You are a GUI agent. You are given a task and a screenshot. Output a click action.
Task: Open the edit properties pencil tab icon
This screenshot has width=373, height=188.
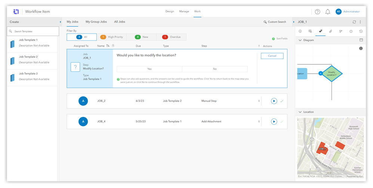pos(340,31)
